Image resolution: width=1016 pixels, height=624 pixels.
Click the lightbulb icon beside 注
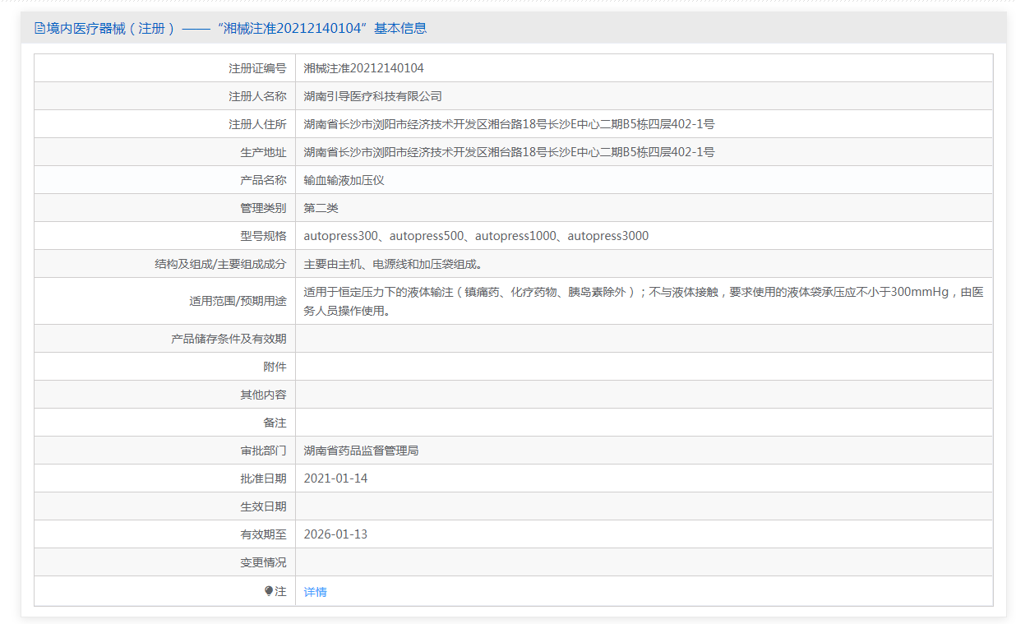[268, 591]
